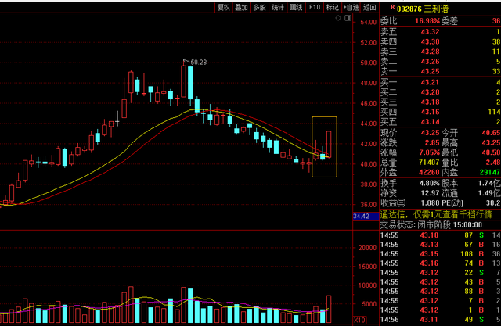Screen dimensions: 501x326
Task: Add stock via +自选 button
Action: click(351, 7)
